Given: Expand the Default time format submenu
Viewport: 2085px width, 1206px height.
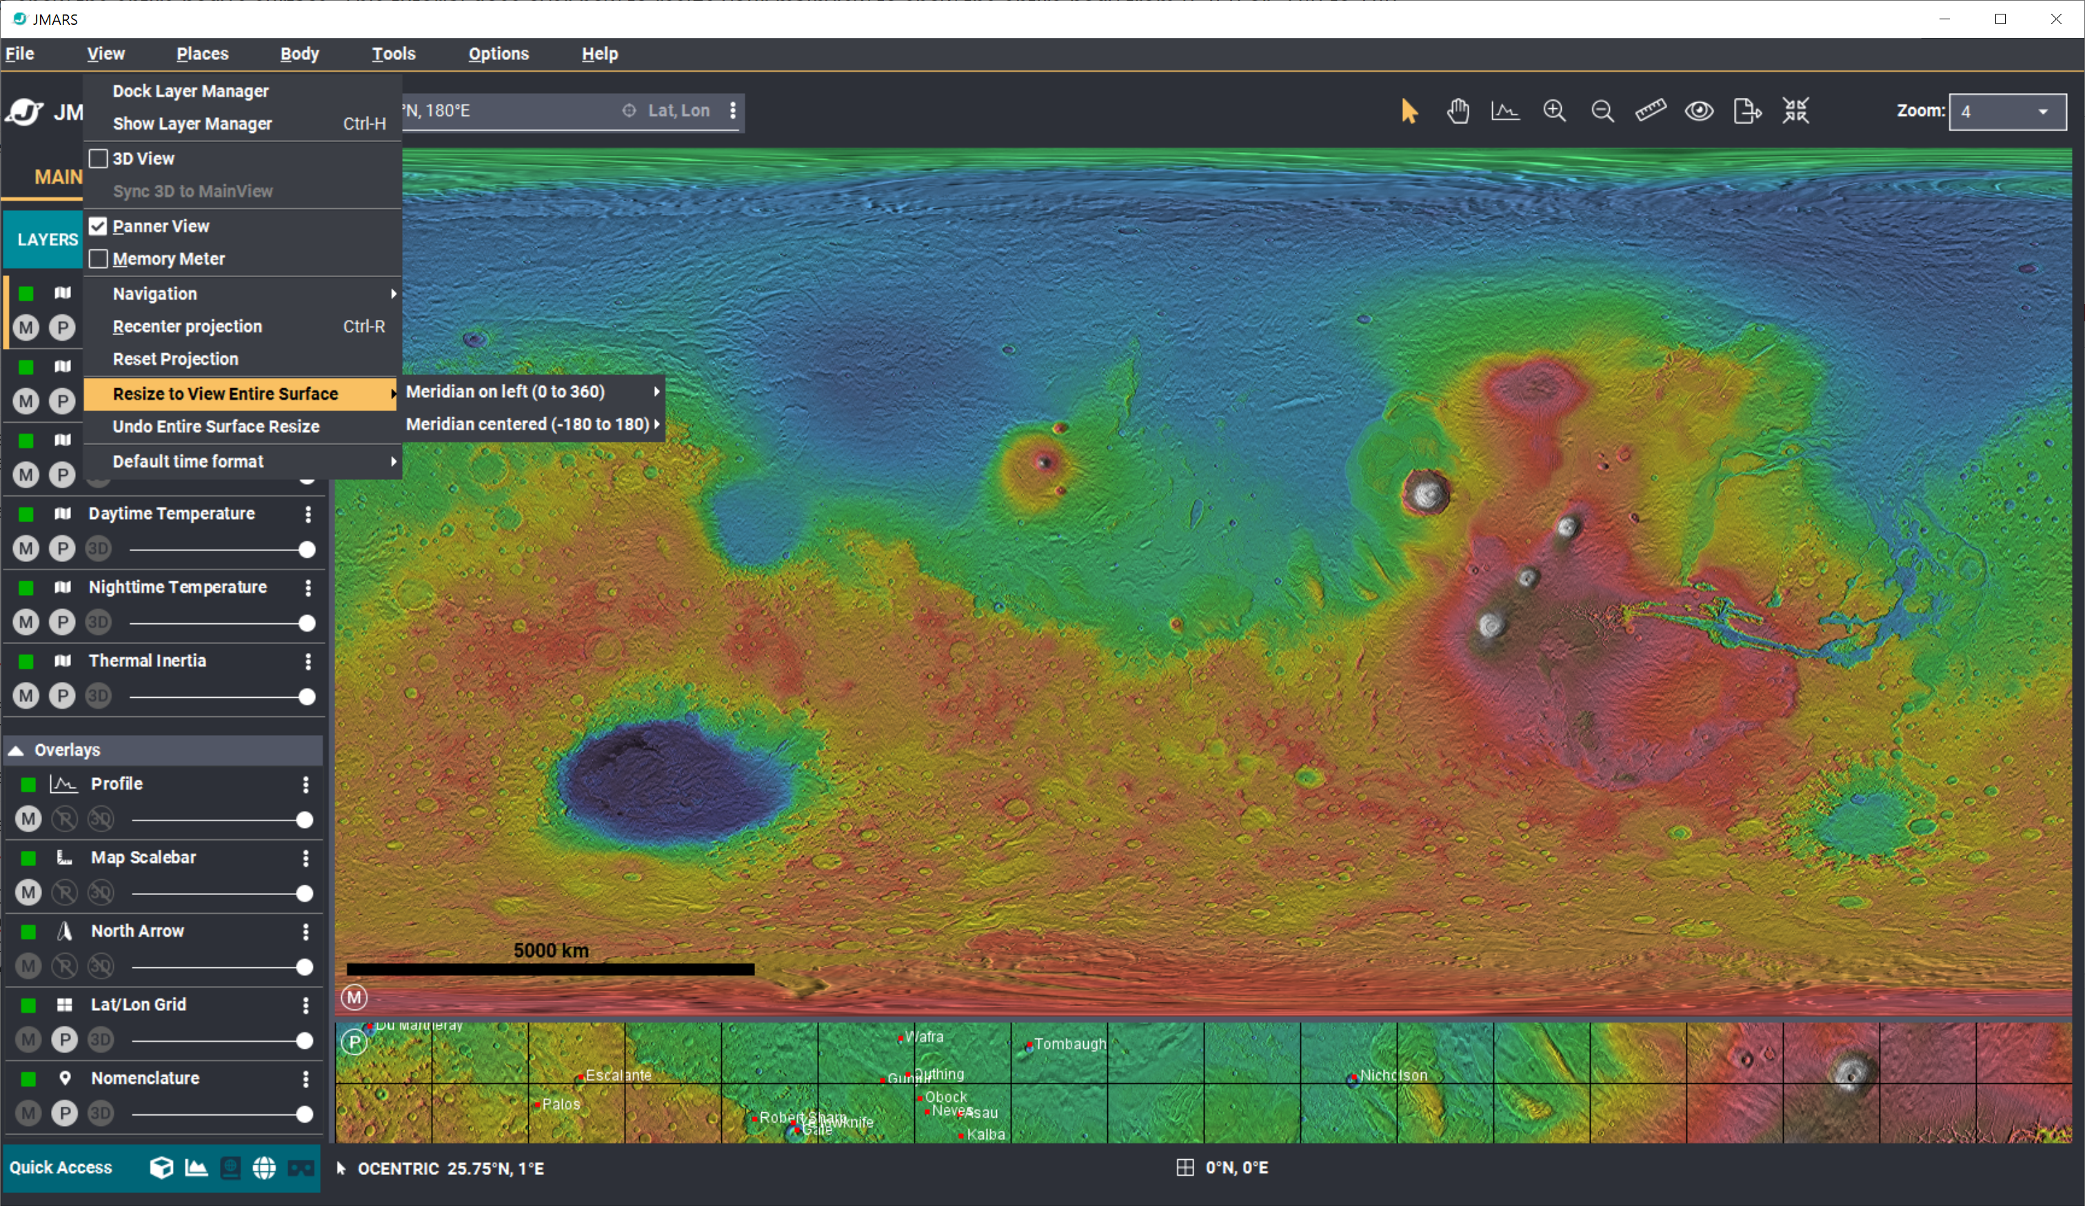Looking at the screenshot, I should pos(243,461).
